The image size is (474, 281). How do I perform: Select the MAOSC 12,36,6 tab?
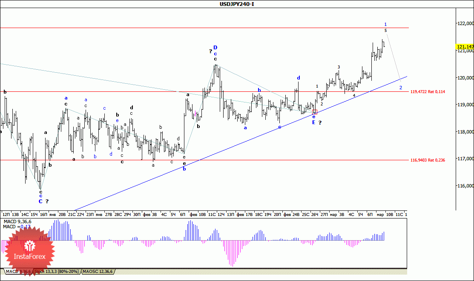coord(98,272)
